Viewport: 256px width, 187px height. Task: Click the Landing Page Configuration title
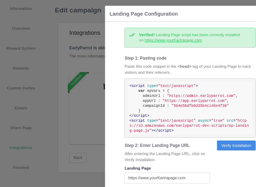pyautogui.click(x=144, y=14)
